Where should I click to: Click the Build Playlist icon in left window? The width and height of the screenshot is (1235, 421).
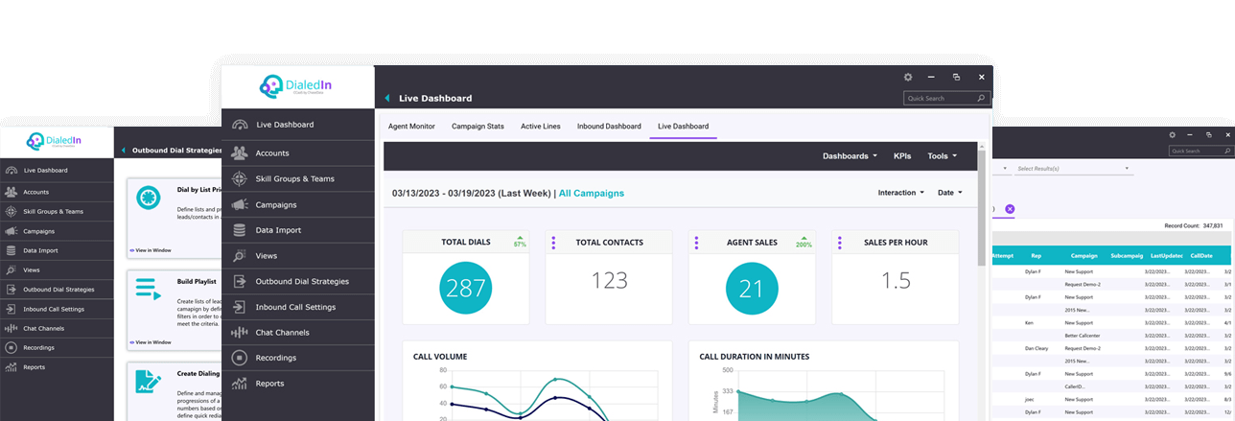tap(148, 288)
